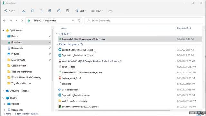Click the Lecture_week_6.pdf PDF icon

pyautogui.click(x=60, y=78)
